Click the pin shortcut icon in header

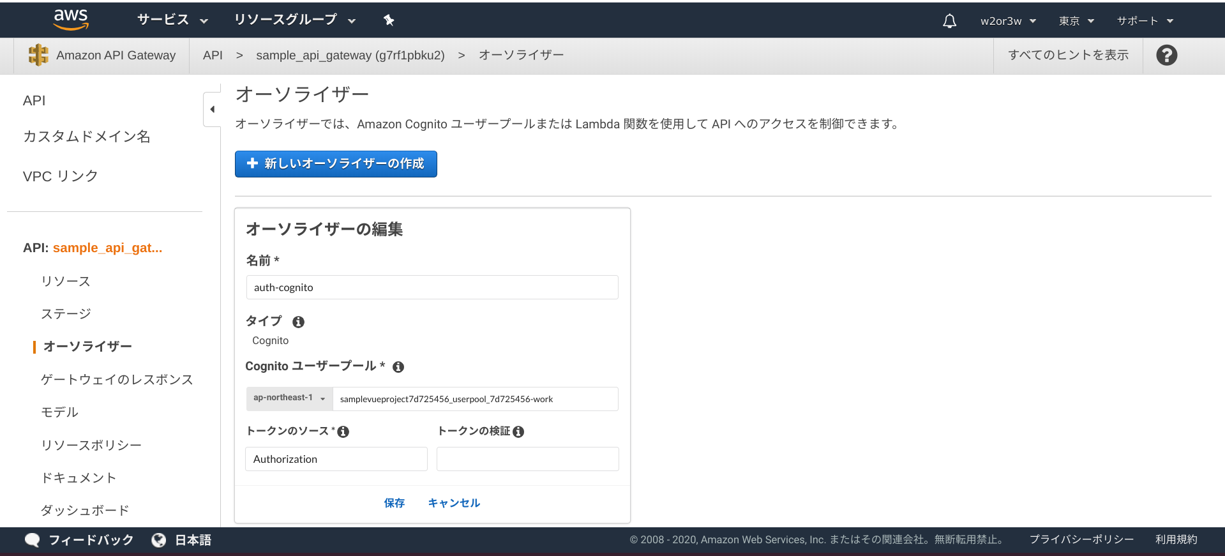point(389,20)
